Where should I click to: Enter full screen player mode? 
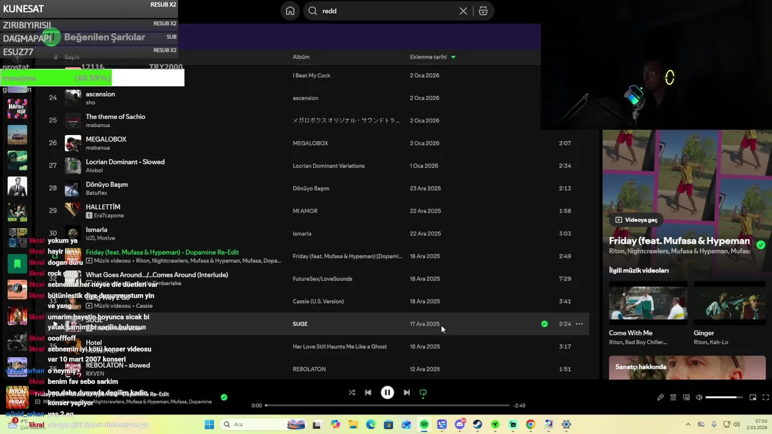click(x=766, y=397)
